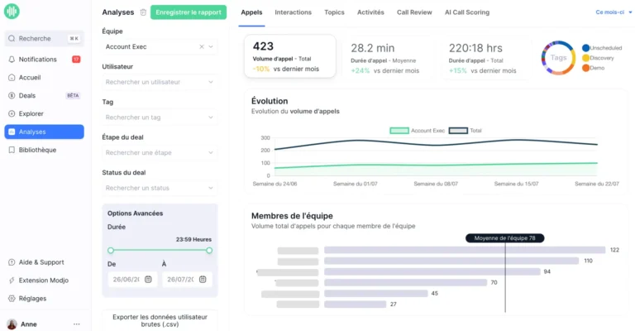The image size is (635, 331).
Task: Click the Options Avancées heading
Action: [136, 213]
